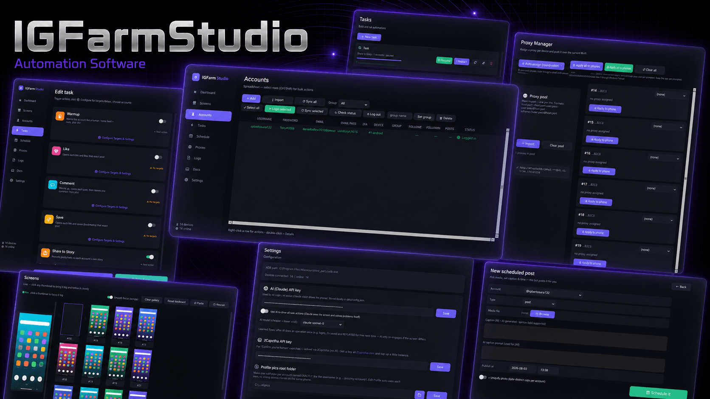
Task: Open proxy dropdown for device #17
Action: [x=662, y=189]
